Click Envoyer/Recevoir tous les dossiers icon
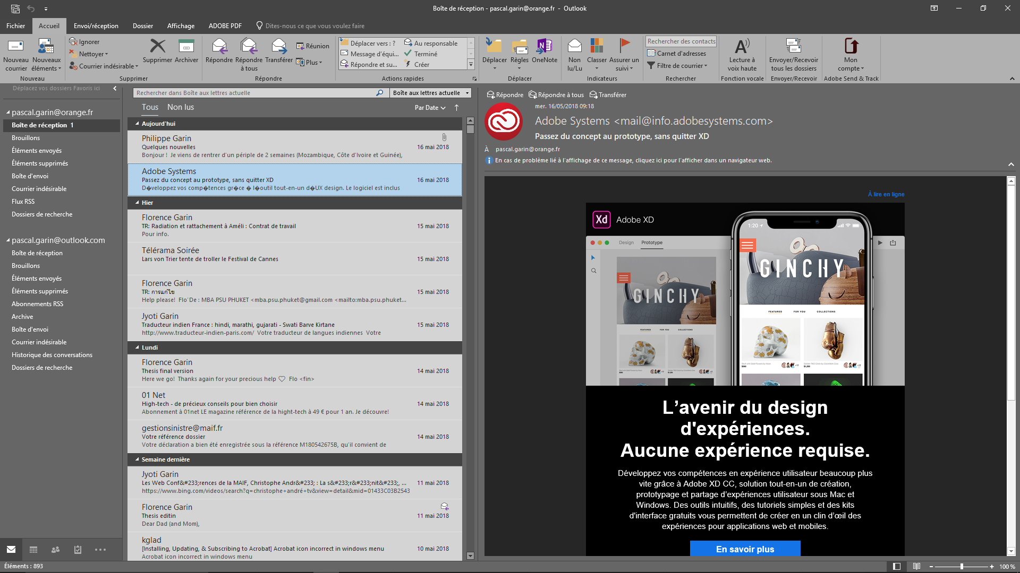The width and height of the screenshot is (1020, 573). 794,46
